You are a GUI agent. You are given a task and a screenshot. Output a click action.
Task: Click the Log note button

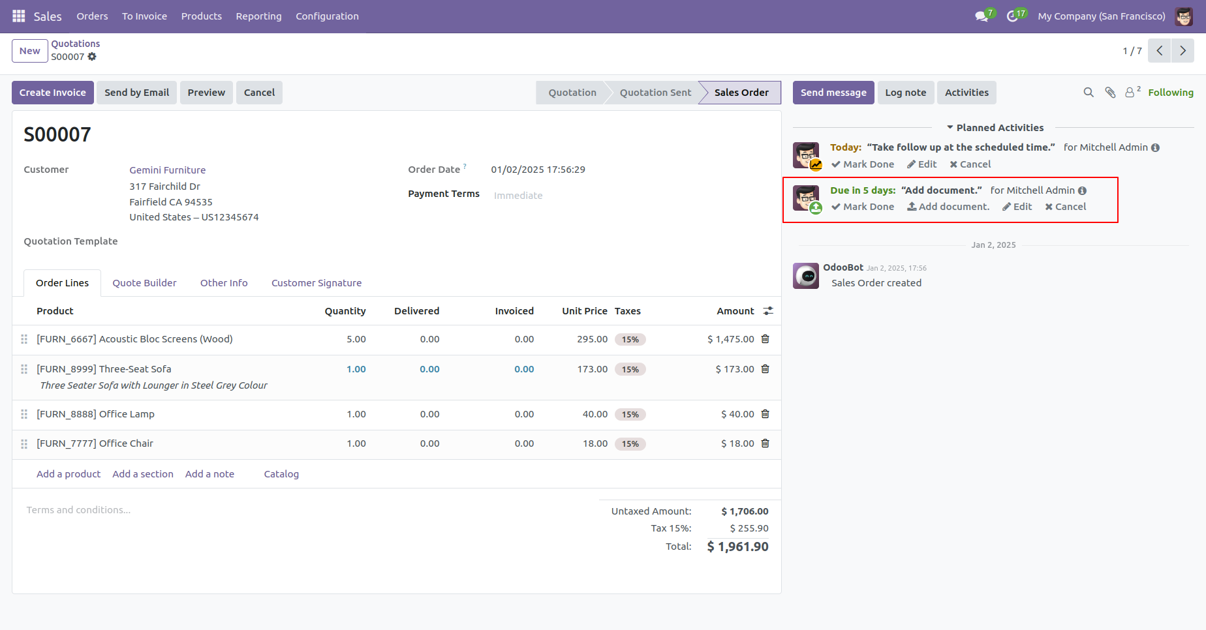(905, 93)
